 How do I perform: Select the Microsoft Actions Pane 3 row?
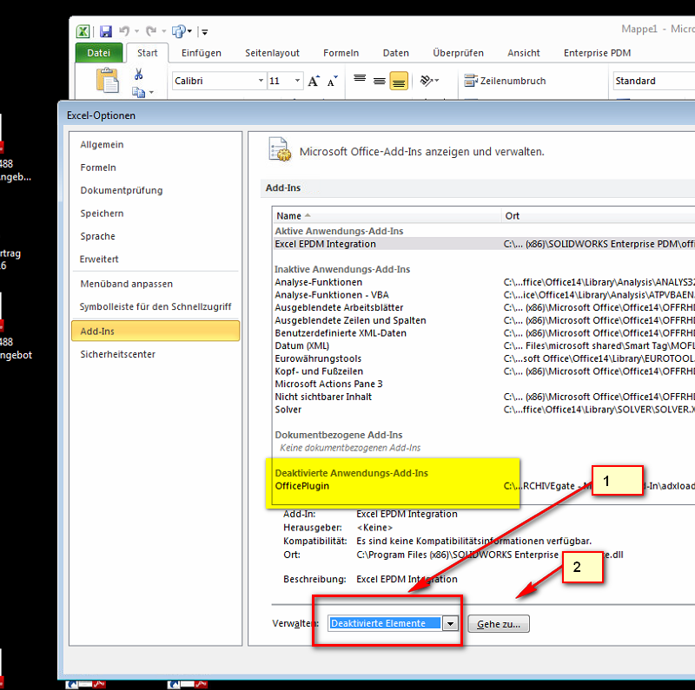[484, 384]
